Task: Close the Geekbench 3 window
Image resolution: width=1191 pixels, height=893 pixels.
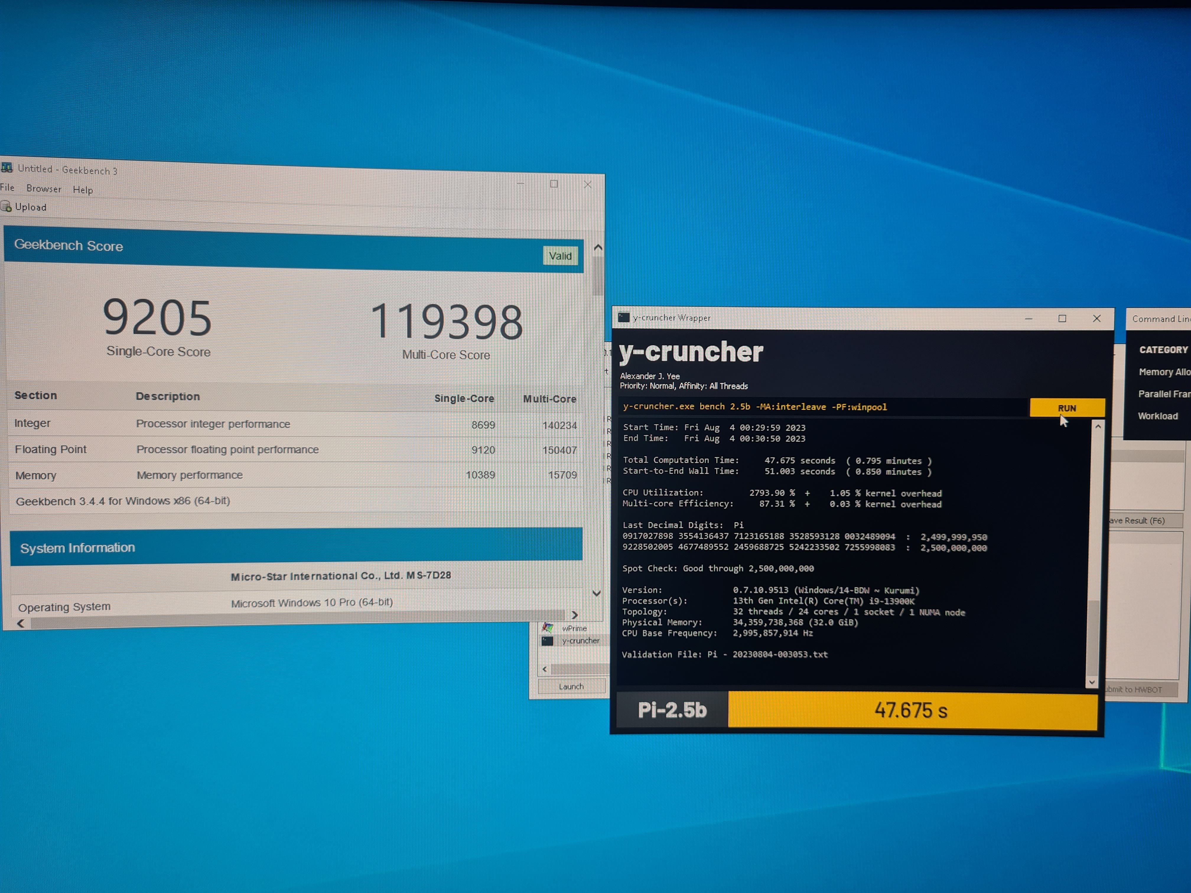Action: coord(588,185)
